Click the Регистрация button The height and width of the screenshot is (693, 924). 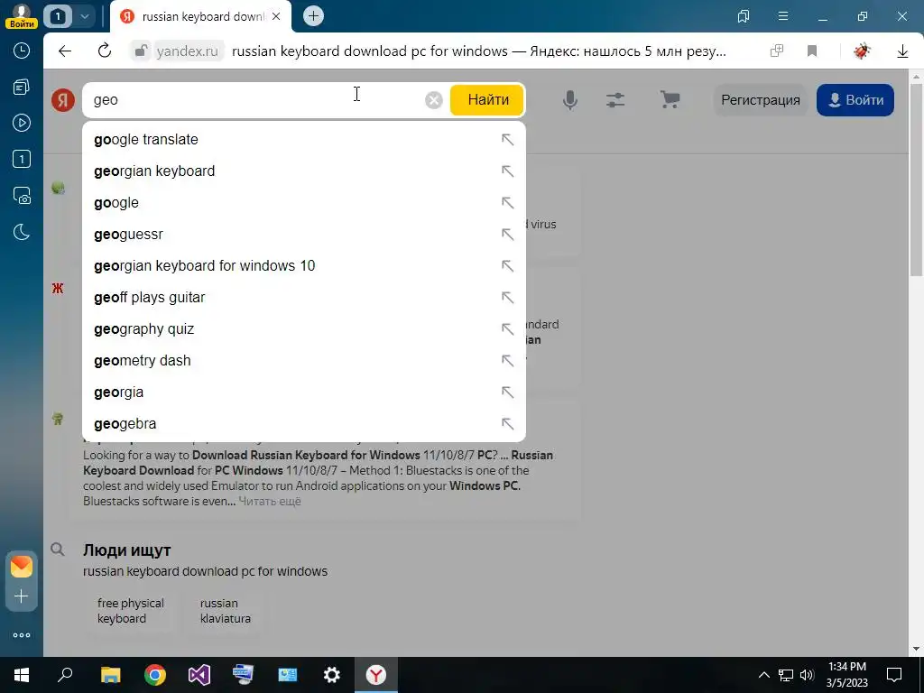click(x=760, y=100)
